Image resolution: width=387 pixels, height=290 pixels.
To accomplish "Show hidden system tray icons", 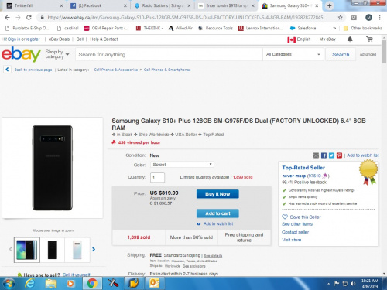I will pyautogui.click(x=328, y=284).
